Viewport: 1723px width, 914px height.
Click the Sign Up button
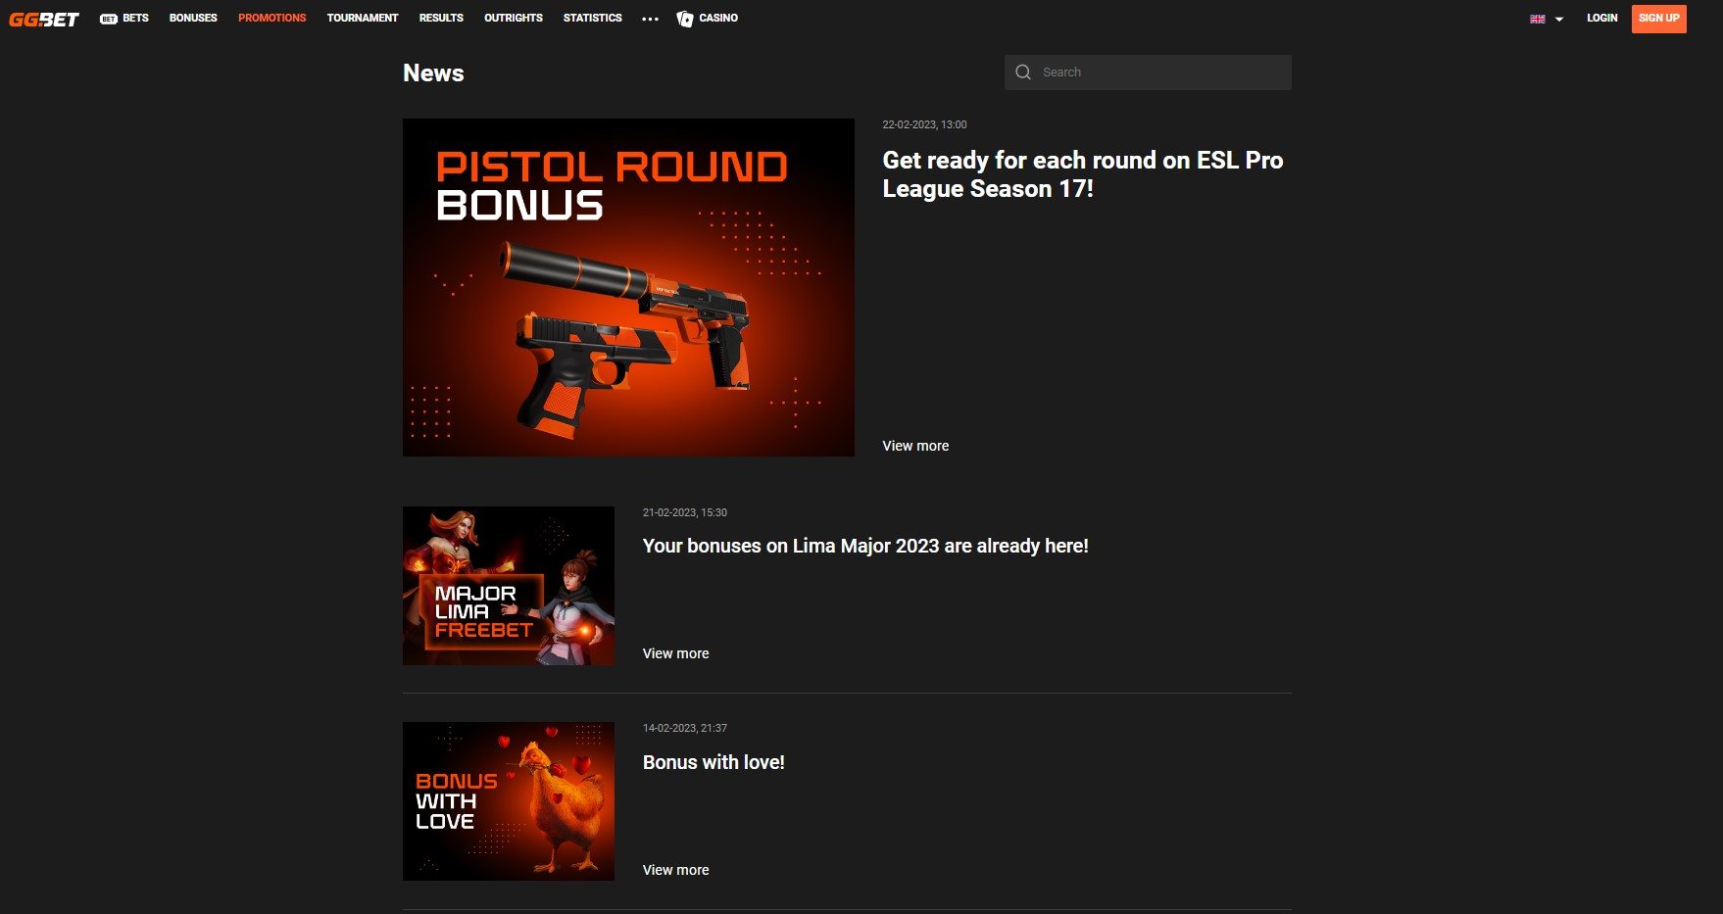1659,19
